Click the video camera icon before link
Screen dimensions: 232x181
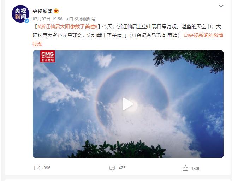pyautogui.click(x=186, y=35)
